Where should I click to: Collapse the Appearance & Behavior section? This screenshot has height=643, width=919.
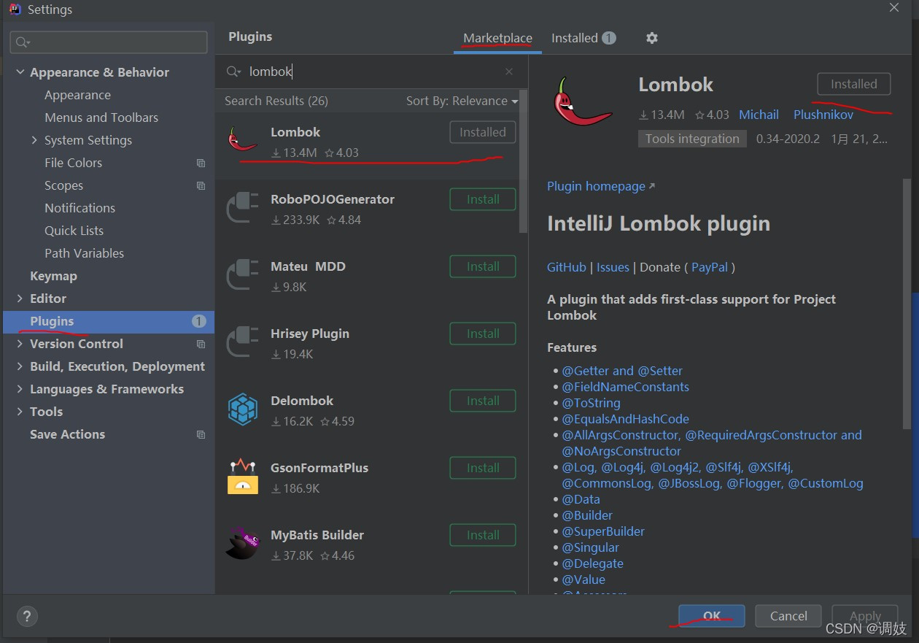(20, 72)
